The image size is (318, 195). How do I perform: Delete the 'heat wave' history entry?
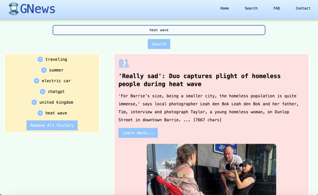40,113
